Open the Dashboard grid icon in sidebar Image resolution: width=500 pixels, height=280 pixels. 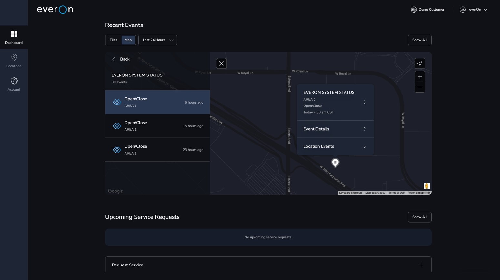14,34
